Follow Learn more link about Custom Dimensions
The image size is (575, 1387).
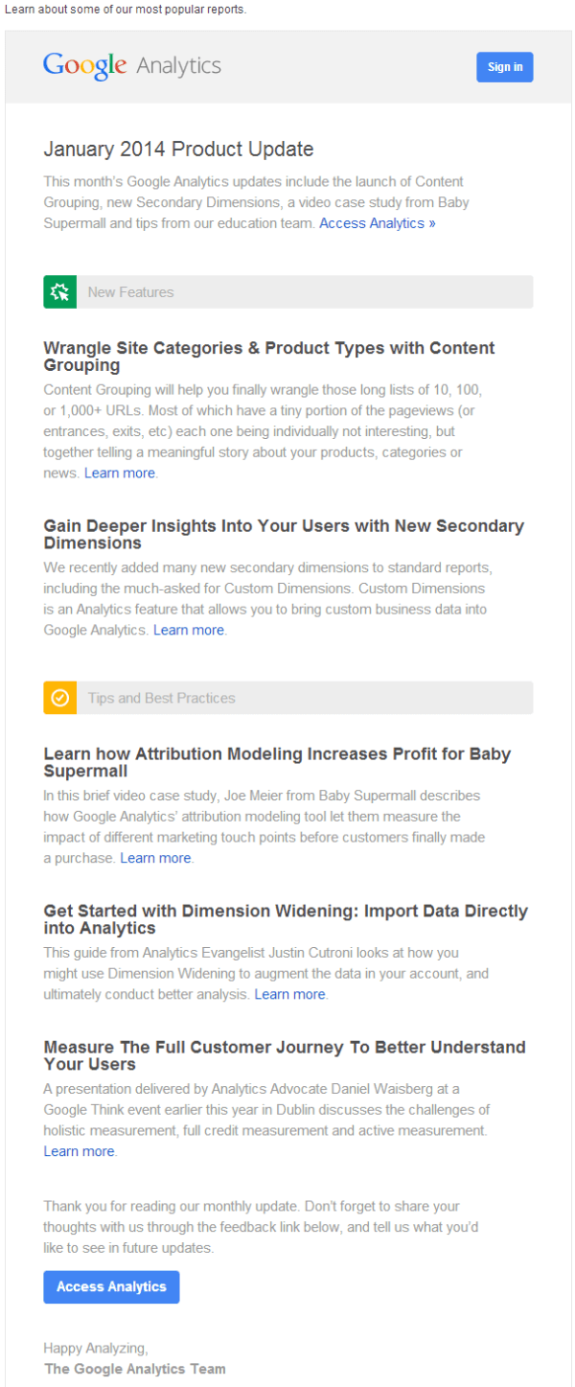coord(189,631)
